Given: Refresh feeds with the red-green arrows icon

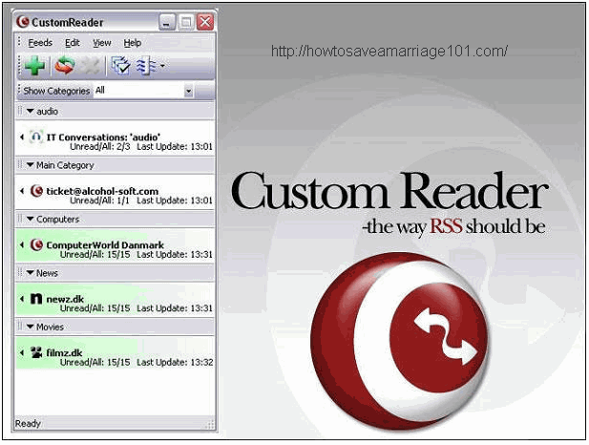Looking at the screenshot, I should point(63,66).
